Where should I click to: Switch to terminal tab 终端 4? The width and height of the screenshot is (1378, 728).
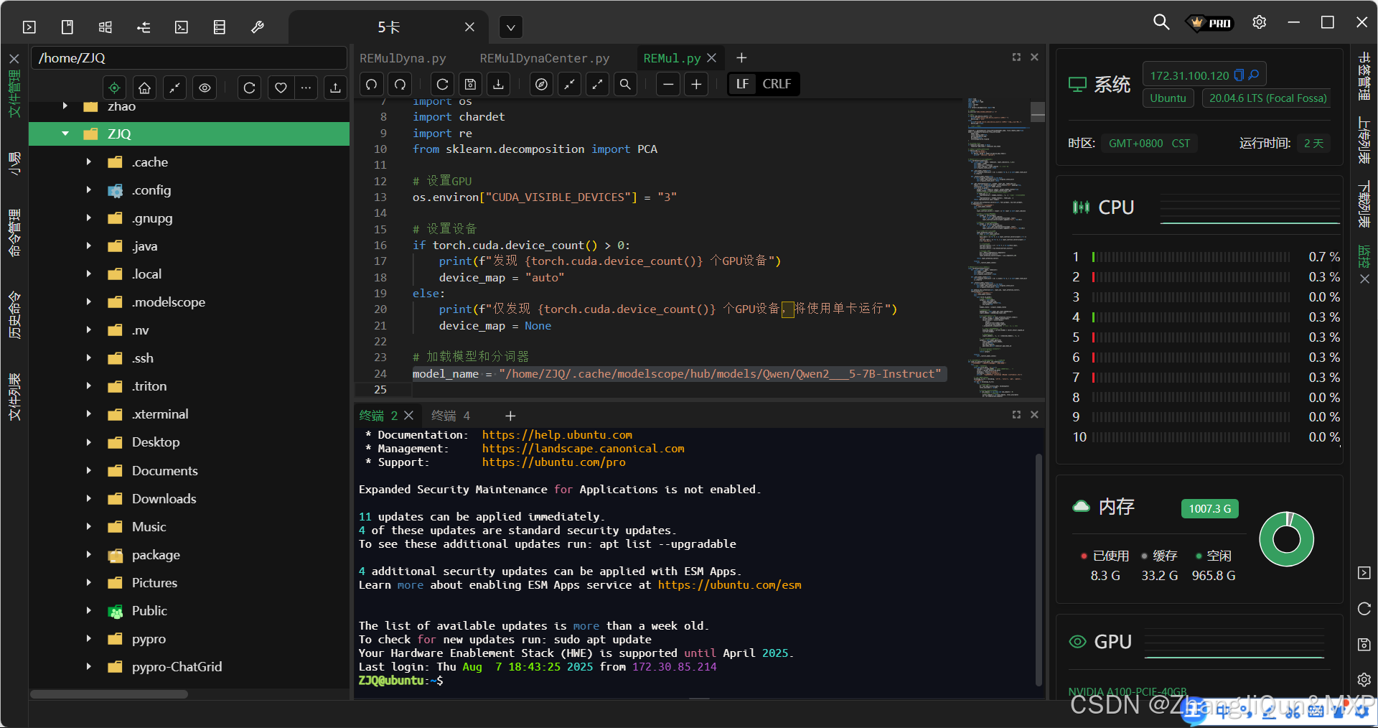[451, 416]
